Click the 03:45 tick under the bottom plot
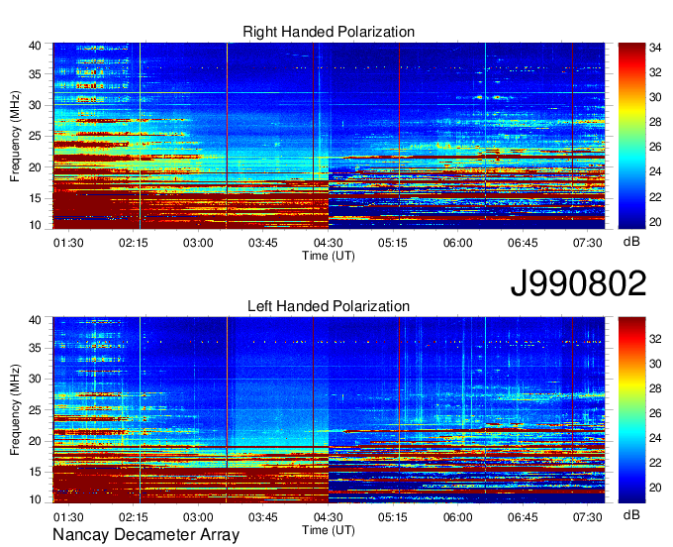673x547 pixels. point(262,517)
